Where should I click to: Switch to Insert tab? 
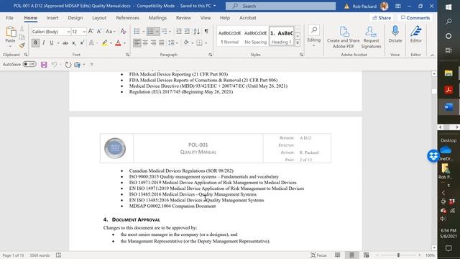(52, 18)
